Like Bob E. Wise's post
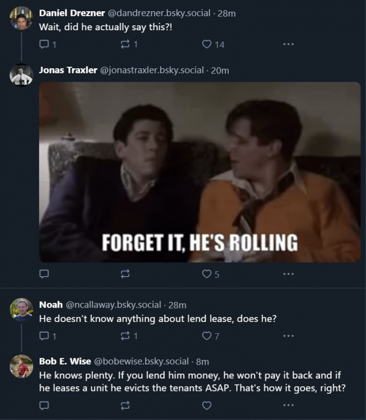Viewport: 366px width, 420px height. [207, 405]
